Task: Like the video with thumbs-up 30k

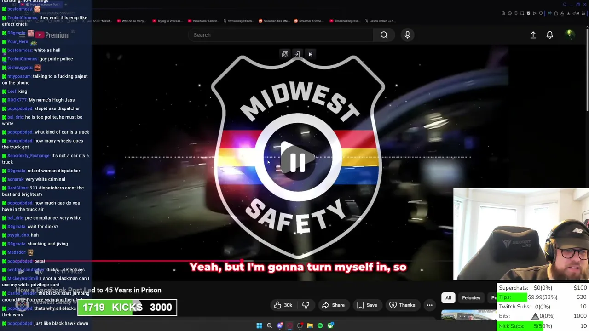Action: click(x=283, y=305)
